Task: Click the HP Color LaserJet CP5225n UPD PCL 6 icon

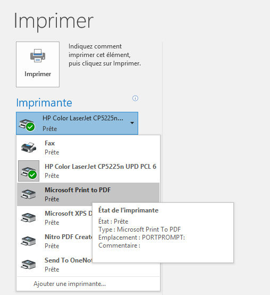Action: [29, 171]
